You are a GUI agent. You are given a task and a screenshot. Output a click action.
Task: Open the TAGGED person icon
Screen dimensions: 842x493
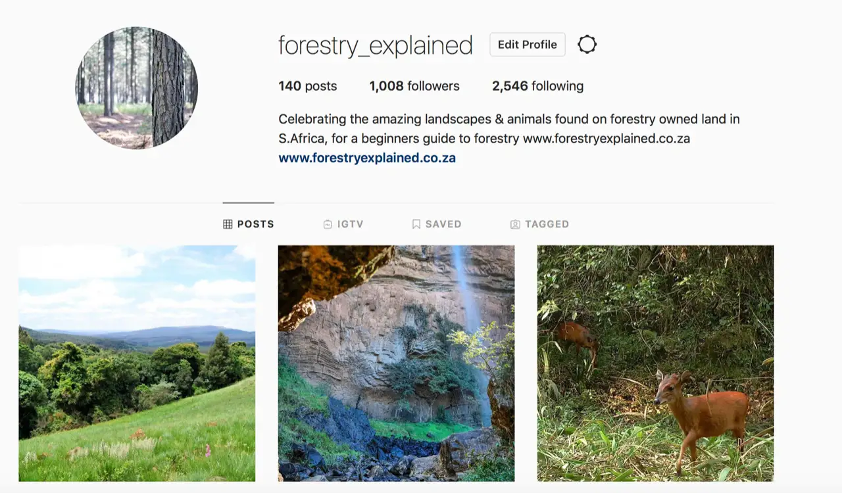coord(514,223)
